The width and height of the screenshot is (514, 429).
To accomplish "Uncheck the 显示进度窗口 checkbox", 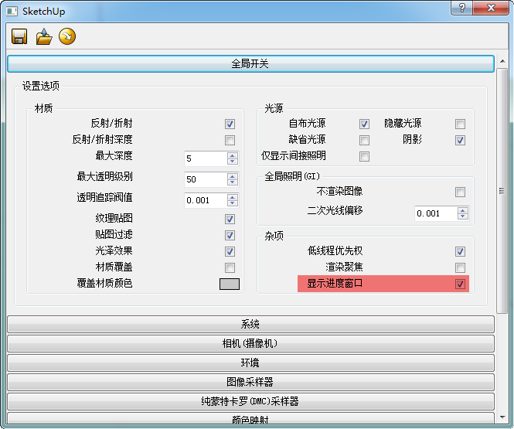I will tap(460, 284).
